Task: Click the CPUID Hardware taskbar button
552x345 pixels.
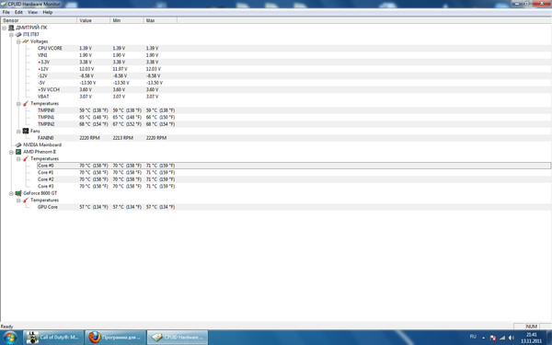Action: point(177,338)
